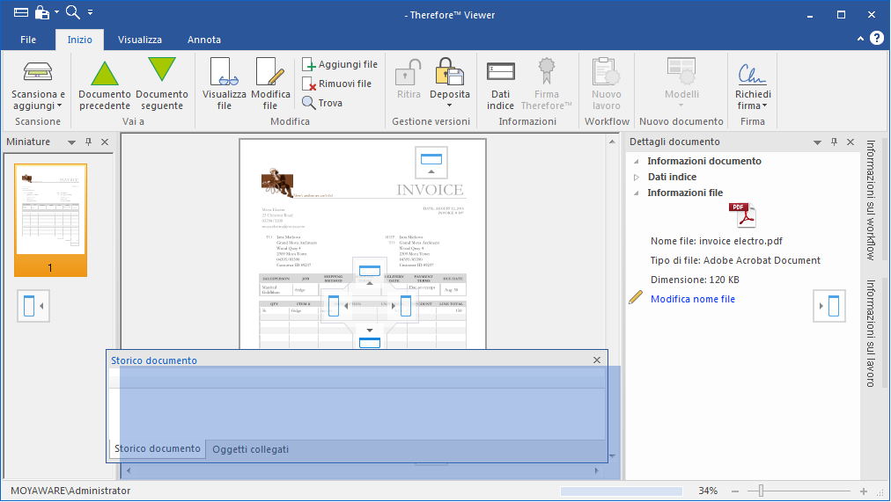Select the Oggetti collegati tab
Image resolution: width=891 pixels, height=502 pixels.
[250, 449]
